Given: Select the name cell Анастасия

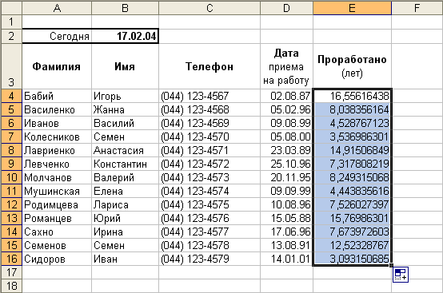Looking at the screenshot, I should 126,150.
